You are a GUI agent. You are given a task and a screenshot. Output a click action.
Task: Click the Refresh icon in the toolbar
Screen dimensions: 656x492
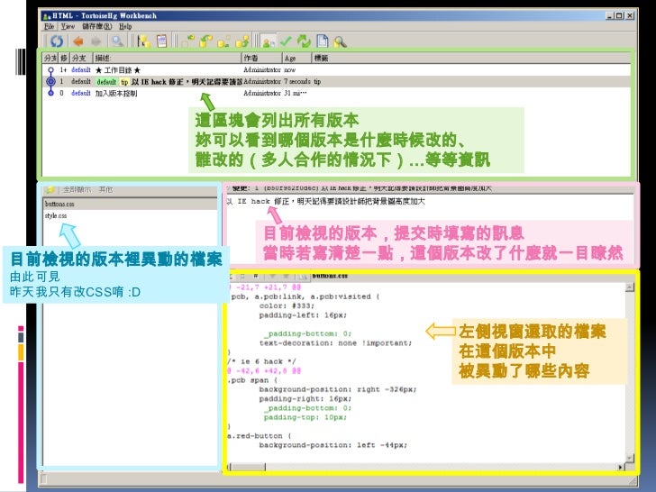point(56,41)
